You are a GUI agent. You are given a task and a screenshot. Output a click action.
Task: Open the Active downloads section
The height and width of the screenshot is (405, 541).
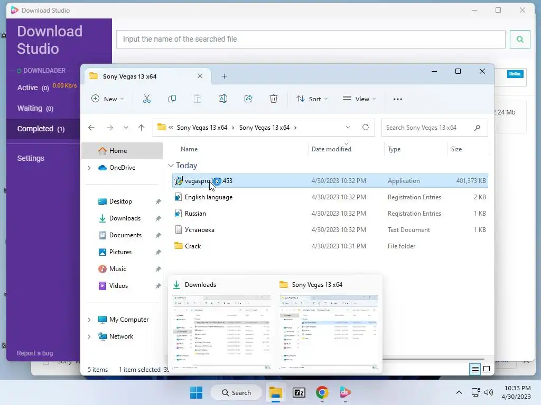pos(33,88)
